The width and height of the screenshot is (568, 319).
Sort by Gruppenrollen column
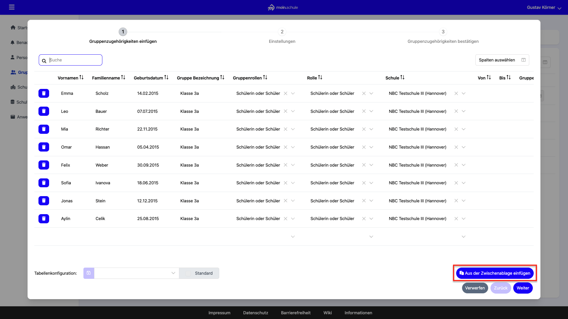pos(265,78)
